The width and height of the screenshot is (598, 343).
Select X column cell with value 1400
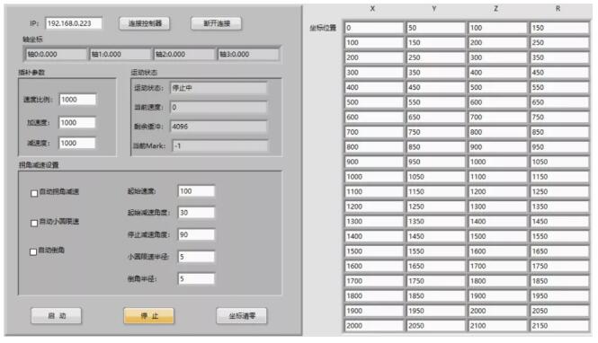[374, 236]
